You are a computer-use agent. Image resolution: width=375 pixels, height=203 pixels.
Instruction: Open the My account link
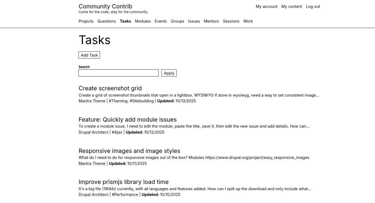tap(266, 7)
